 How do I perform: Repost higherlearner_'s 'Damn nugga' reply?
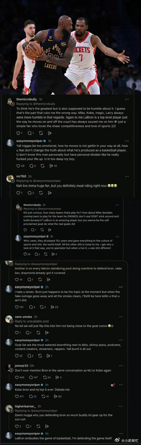[x=40, y=426]
